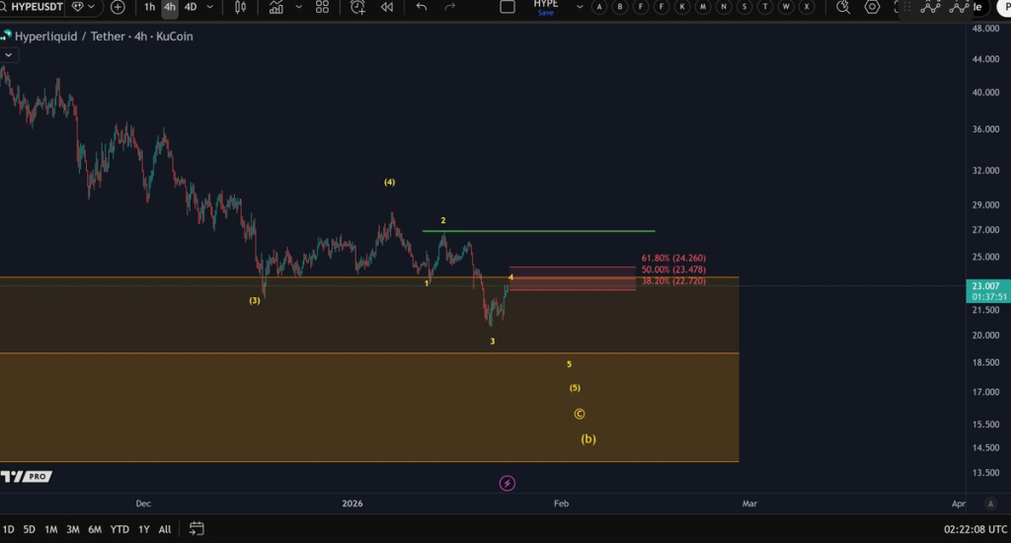Select the layout setup square icon

[x=507, y=7]
